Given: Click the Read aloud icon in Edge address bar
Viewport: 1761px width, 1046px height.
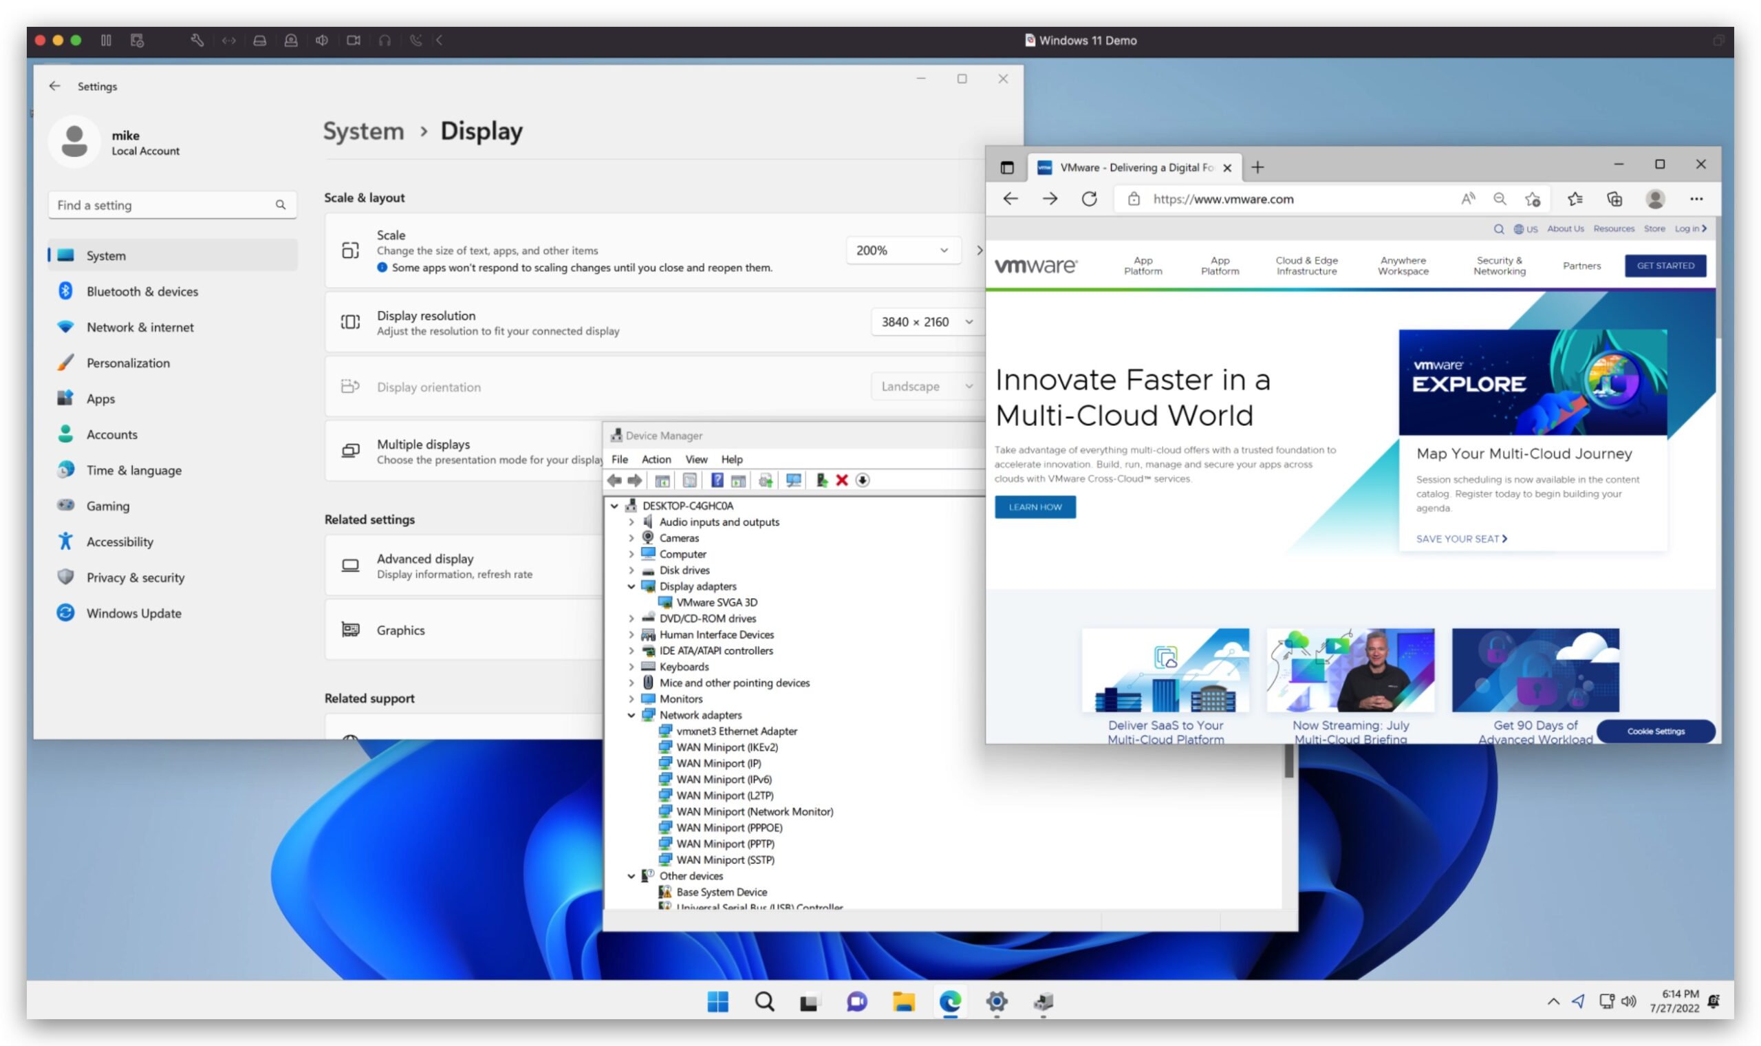Looking at the screenshot, I should click(x=1467, y=199).
